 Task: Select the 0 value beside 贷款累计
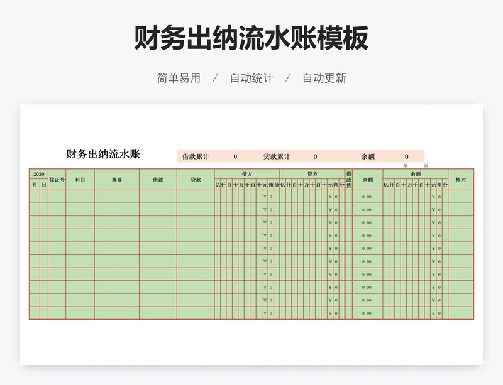coord(315,156)
